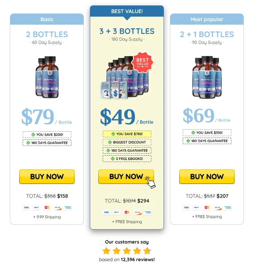Click the two-bottle product image

(x=47, y=77)
